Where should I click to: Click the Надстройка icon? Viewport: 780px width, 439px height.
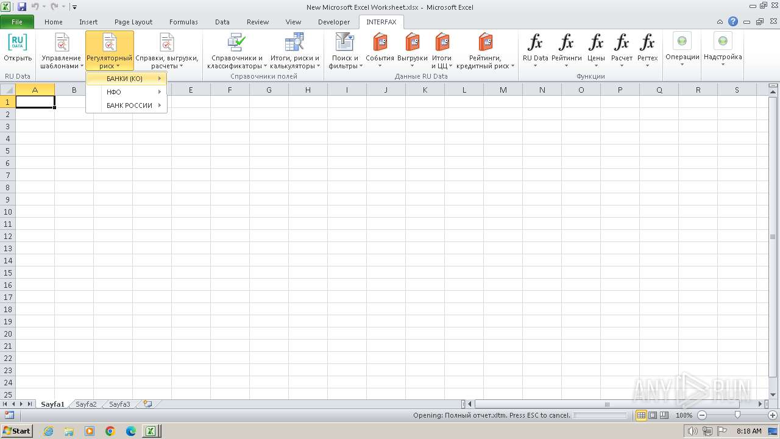coord(723,41)
